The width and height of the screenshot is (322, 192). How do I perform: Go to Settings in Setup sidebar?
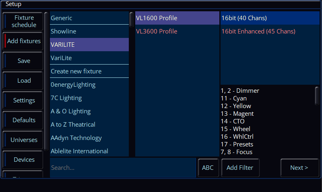coord(23,100)
